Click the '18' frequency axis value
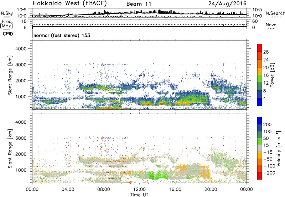285x197 pixels. pos(24,21)
